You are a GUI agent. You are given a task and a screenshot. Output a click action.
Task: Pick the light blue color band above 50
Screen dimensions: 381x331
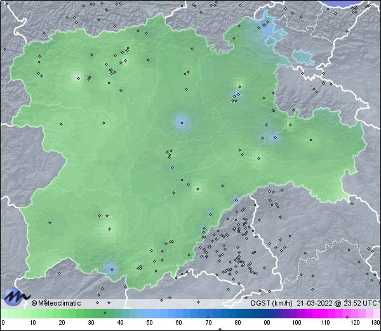pyautogui.click(x=149, y=313)
